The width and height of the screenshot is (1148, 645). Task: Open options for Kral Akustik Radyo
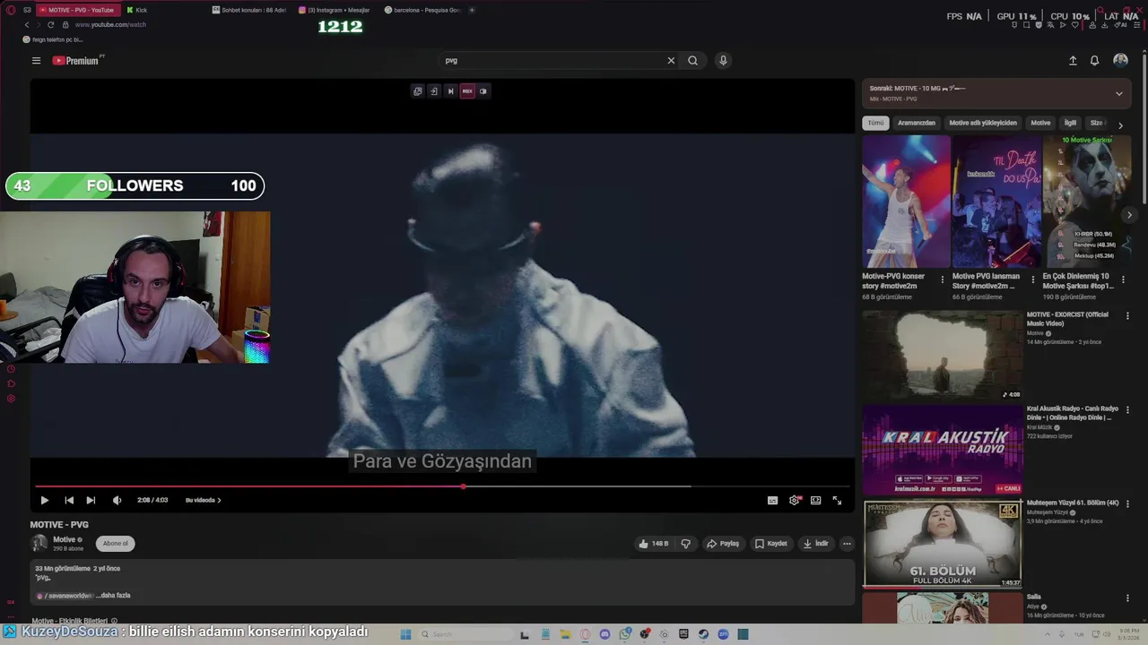(x=1127, y=410)
